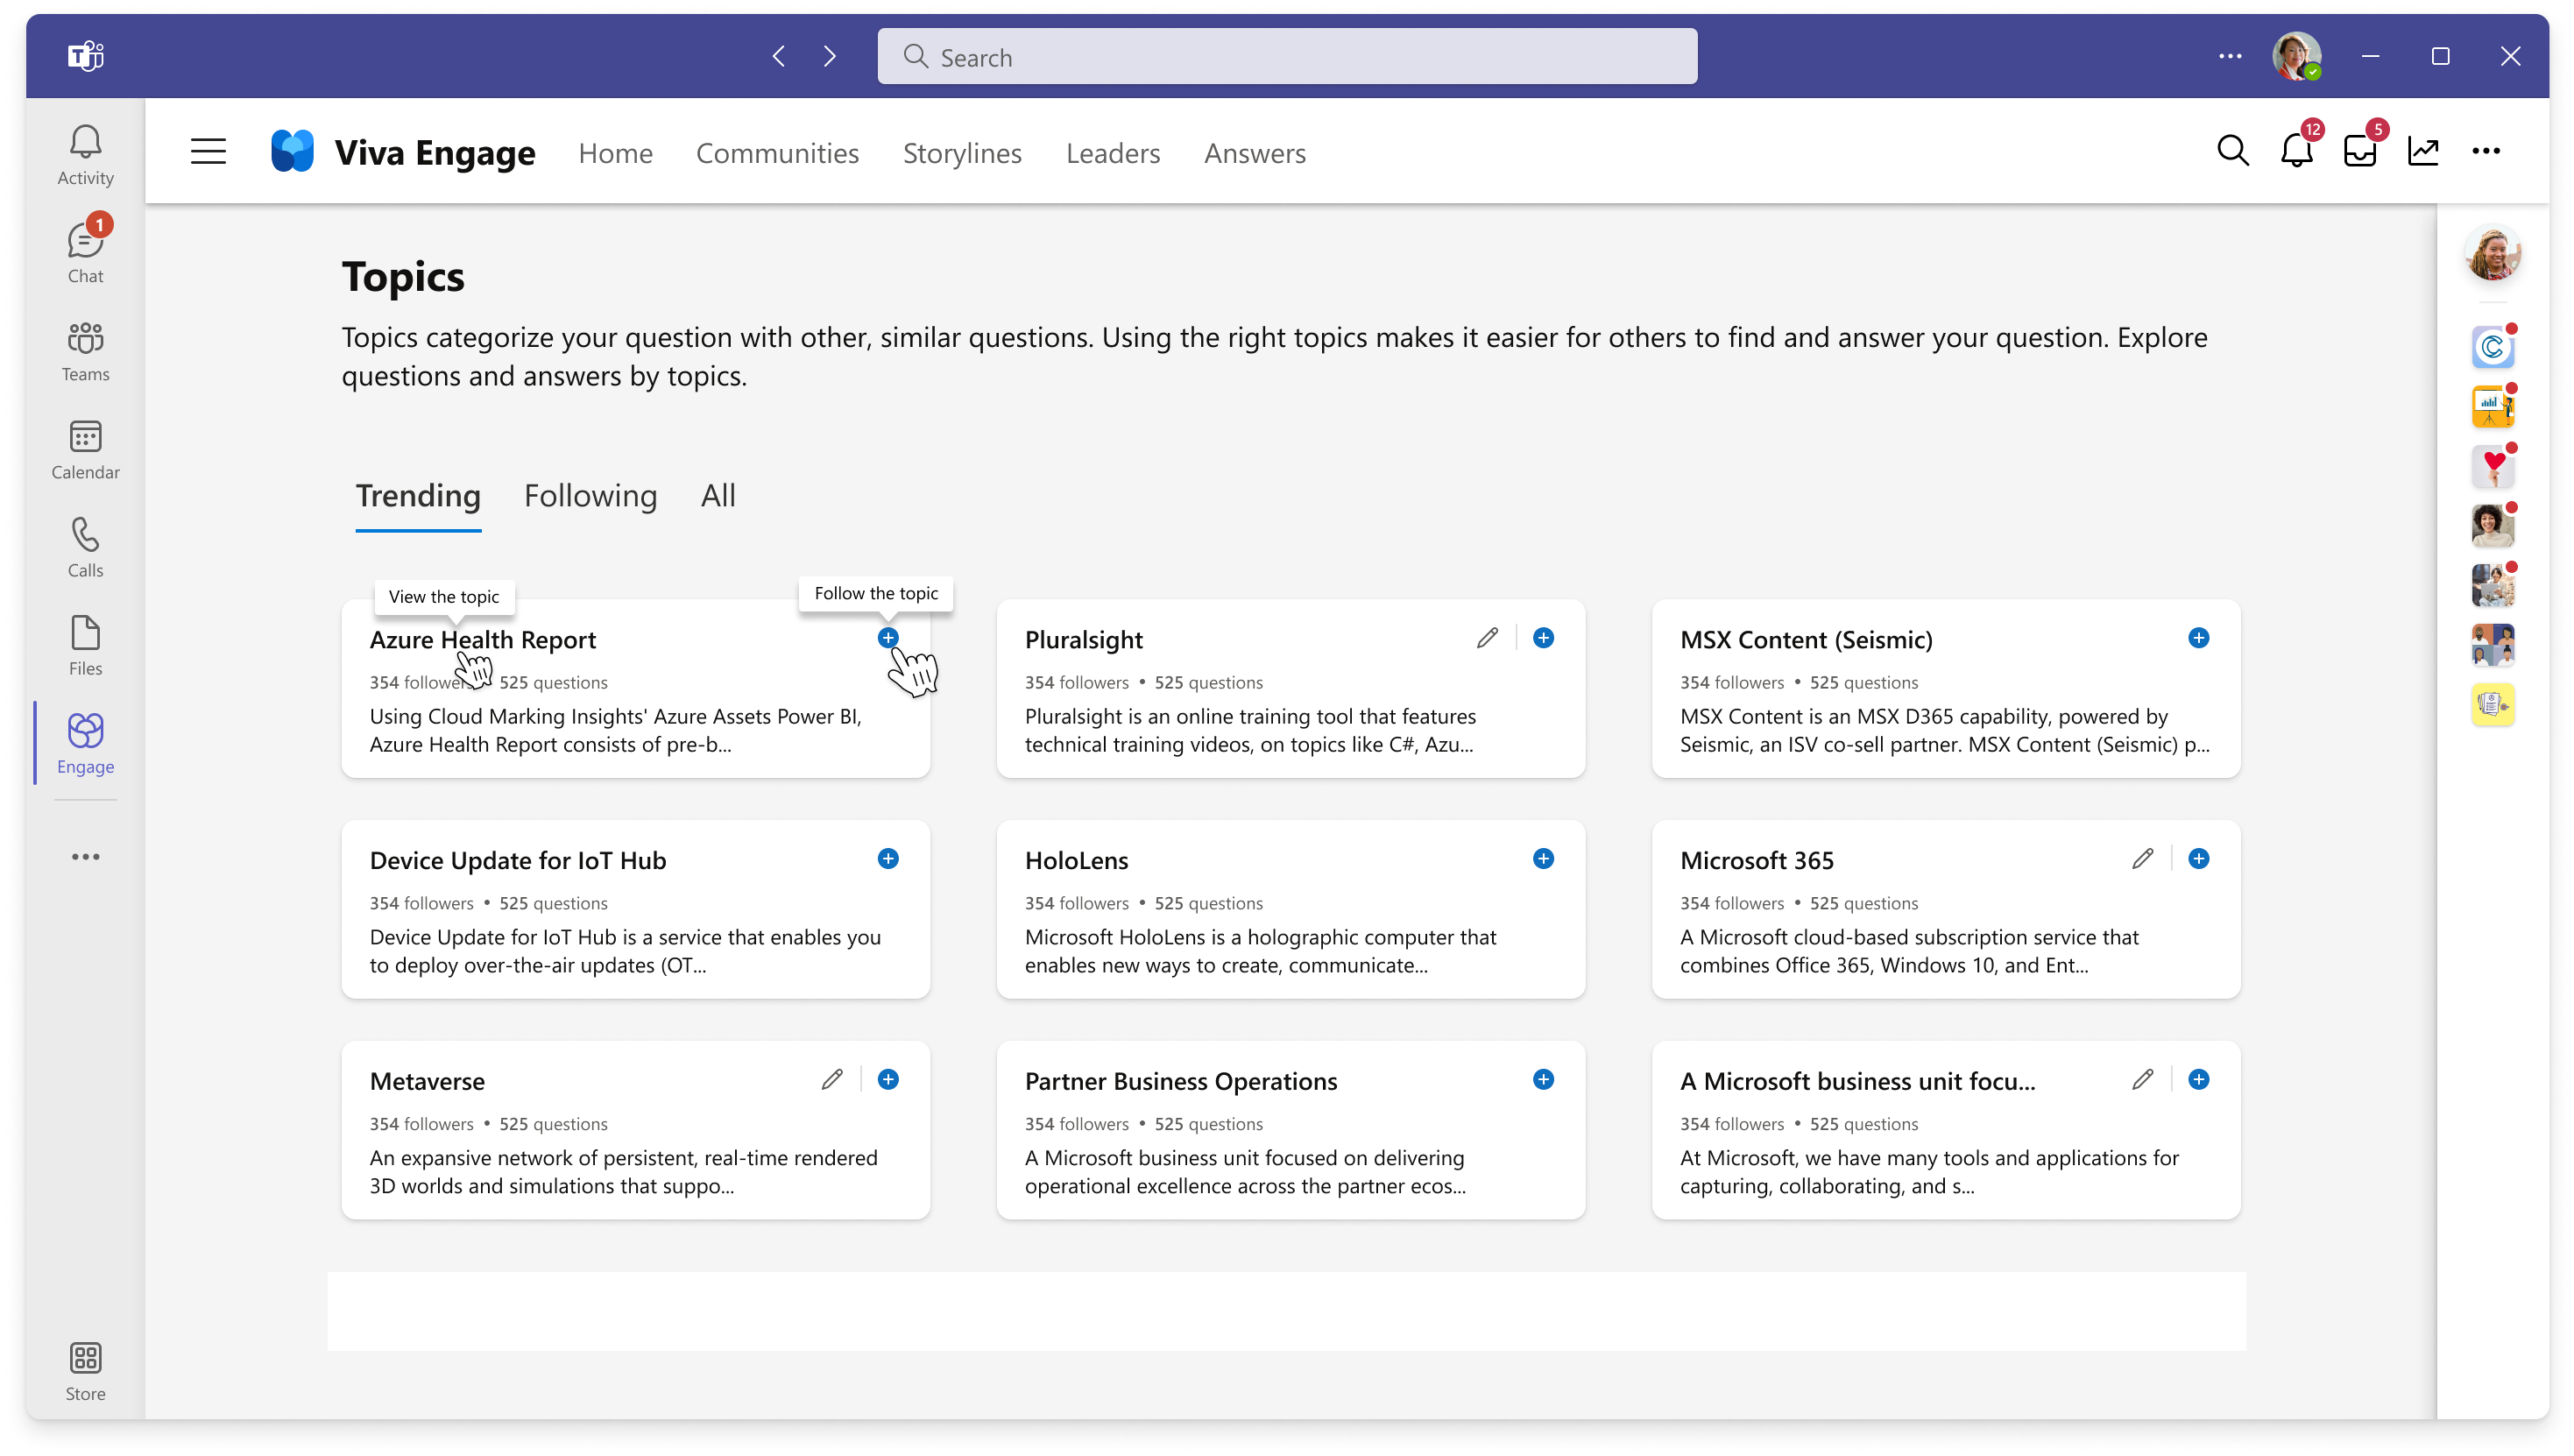Image resolution: width=2574 pixels, height=1456 pixels.
Task: Switch to the All tab
Action: tap(716, 495)
